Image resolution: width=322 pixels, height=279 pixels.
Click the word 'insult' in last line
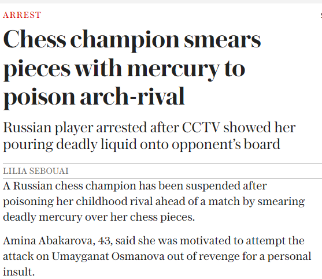[x=18, y=271]
